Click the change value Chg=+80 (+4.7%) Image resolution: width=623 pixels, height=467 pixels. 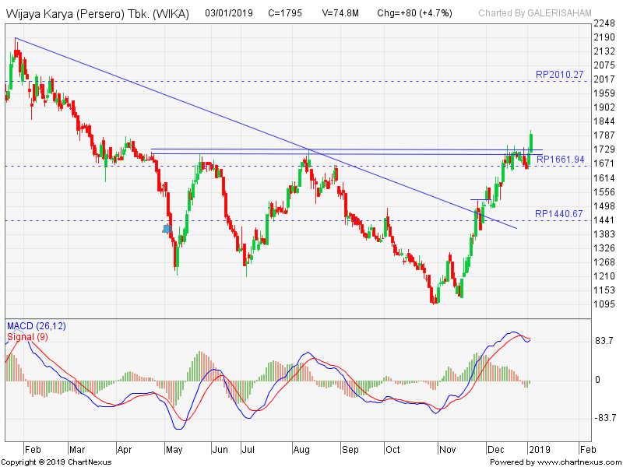[415, 13]
